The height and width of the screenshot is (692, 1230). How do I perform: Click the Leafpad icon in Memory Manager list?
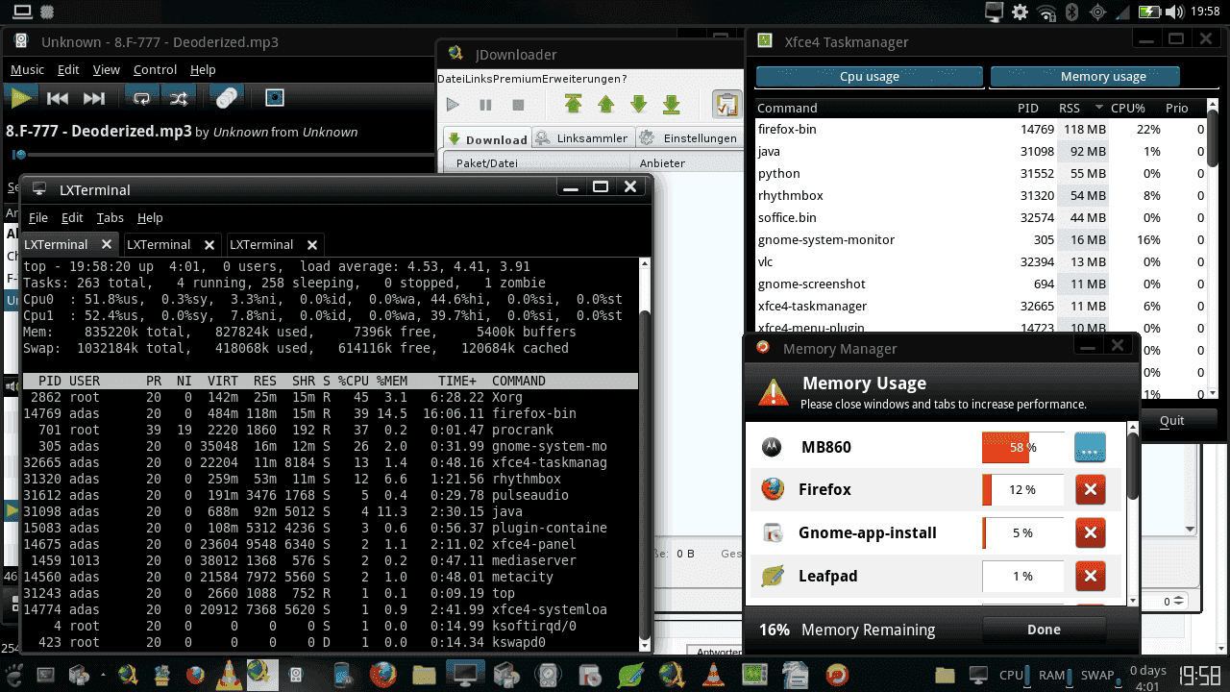[x=773, y=576]
